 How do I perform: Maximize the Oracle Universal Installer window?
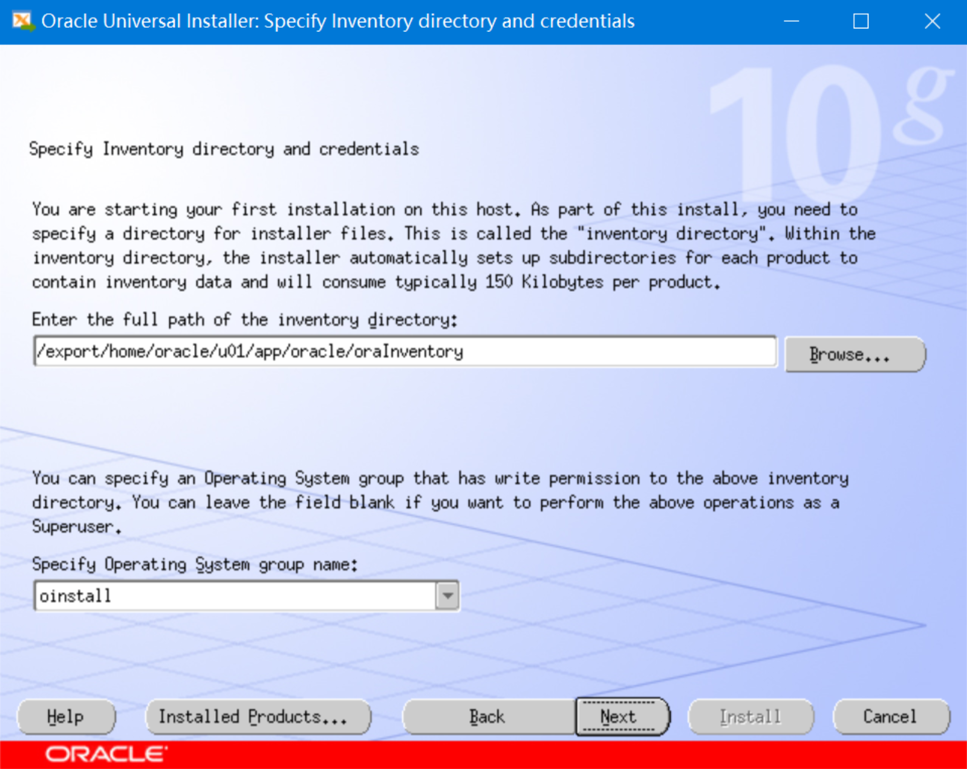click(x=861, y=22)
